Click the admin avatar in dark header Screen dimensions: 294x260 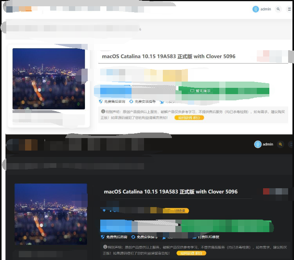click(258, 144)
